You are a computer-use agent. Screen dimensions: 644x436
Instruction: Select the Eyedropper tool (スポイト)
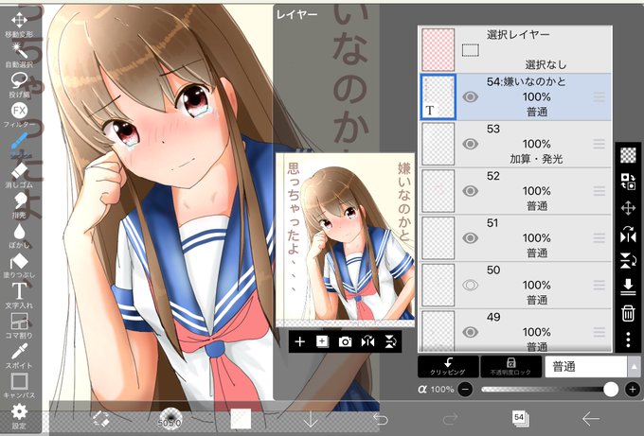click(19, 356)
